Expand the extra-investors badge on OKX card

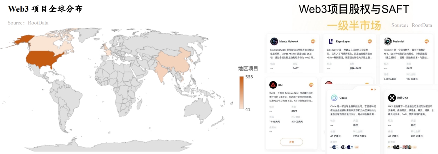click(414, 147)
